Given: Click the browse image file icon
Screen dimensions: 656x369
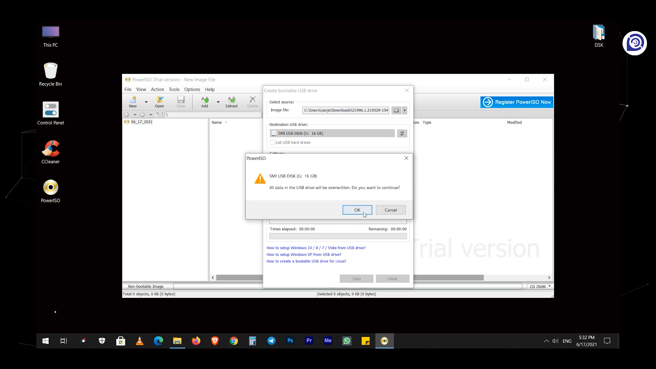Looking at the screenshot, I should pos(396,110).
